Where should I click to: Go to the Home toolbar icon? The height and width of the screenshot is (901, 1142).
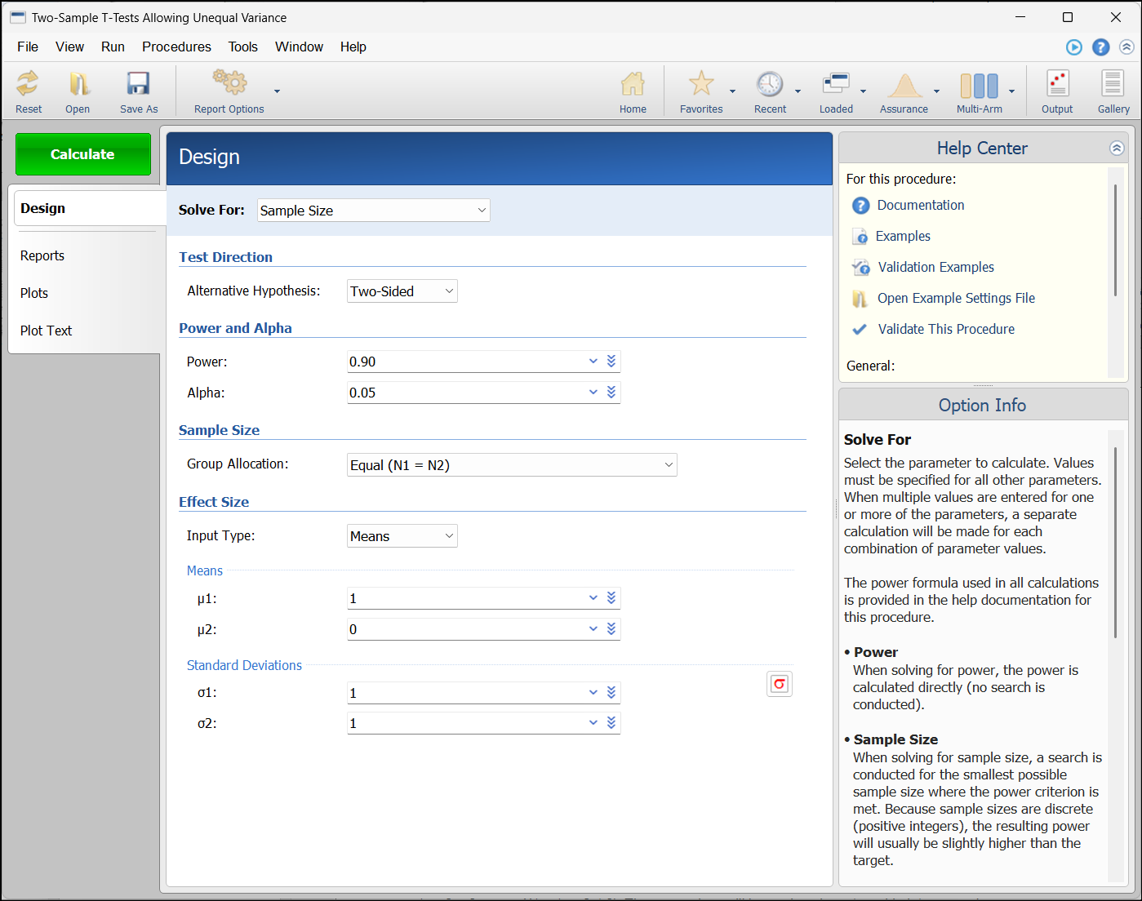633,91
